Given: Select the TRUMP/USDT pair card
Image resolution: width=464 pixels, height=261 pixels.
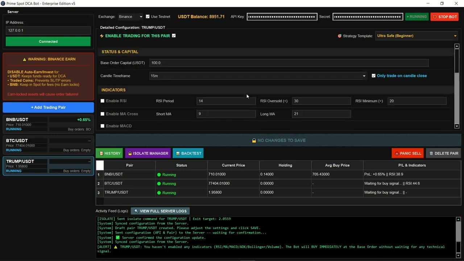Looking at the screenshot, I should click(x=48, y=166).
